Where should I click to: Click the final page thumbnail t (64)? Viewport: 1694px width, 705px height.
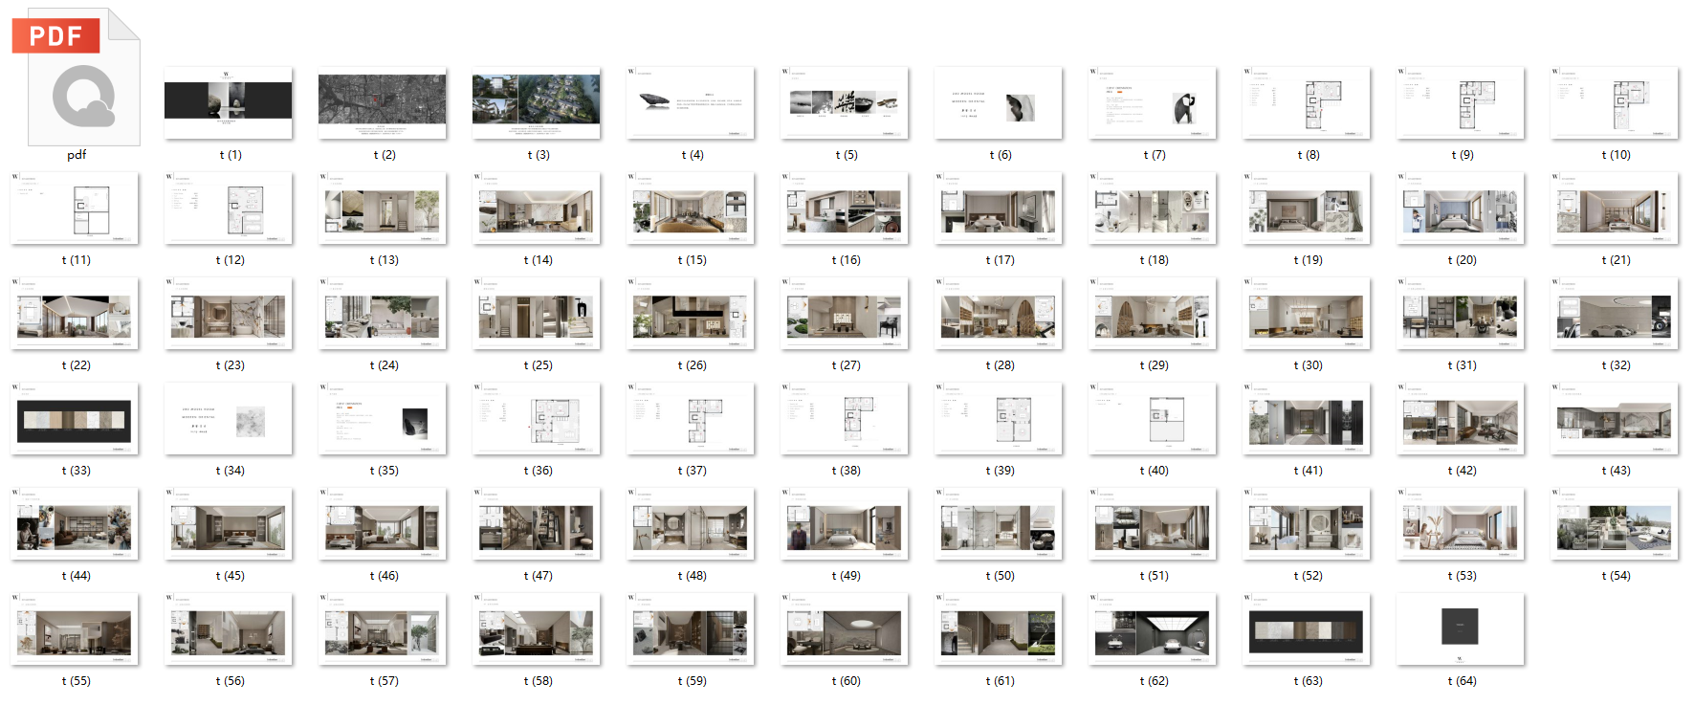[x=1461, y=629]
